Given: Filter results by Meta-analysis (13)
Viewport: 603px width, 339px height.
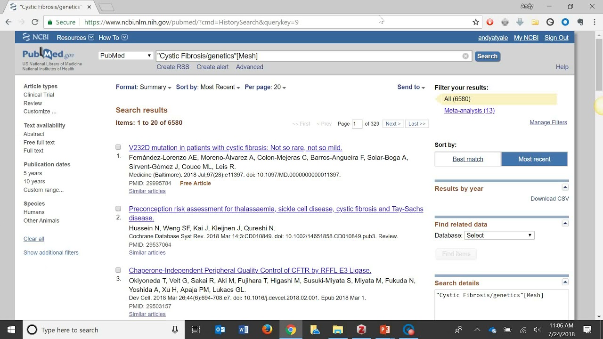Looking at the screenshot, I should coord(469,111).
